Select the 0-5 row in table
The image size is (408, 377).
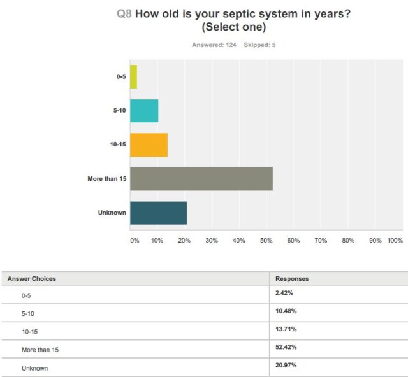pos(25,296)
